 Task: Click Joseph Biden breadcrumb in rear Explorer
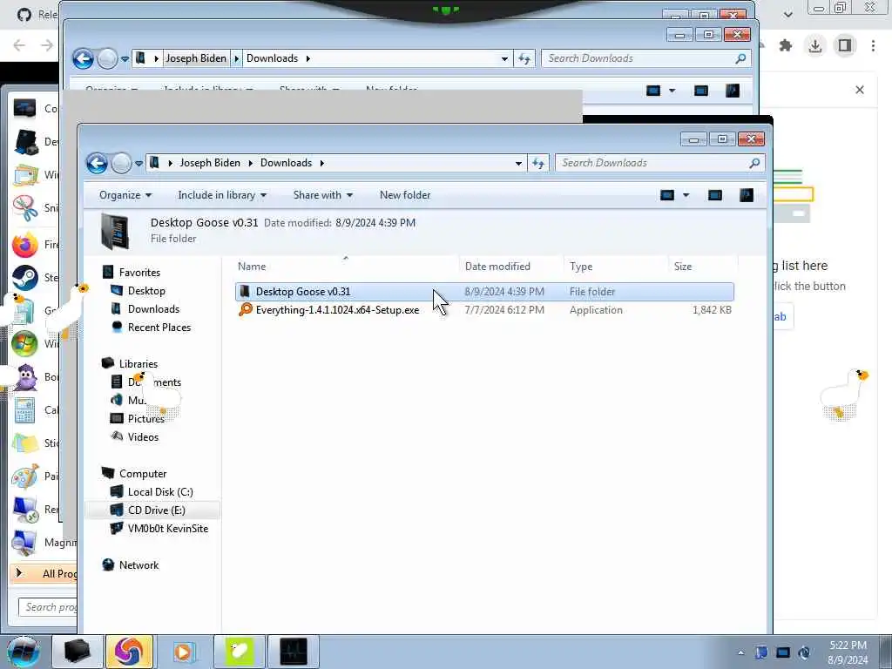coord(196,58)
